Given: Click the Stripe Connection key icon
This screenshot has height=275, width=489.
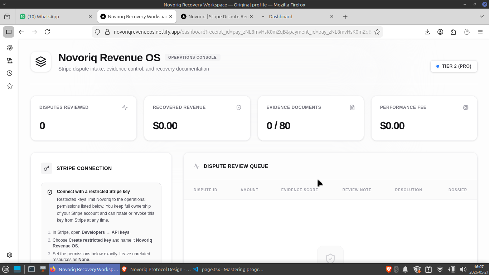Looking at the screenshot, I should 47,168.
